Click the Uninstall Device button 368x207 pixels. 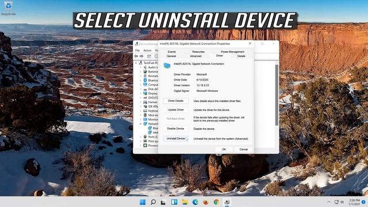pyautogui.click(x=175, y=139)
